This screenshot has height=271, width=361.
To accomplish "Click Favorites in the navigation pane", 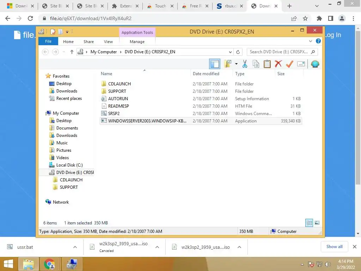I will tap(61, 76).
